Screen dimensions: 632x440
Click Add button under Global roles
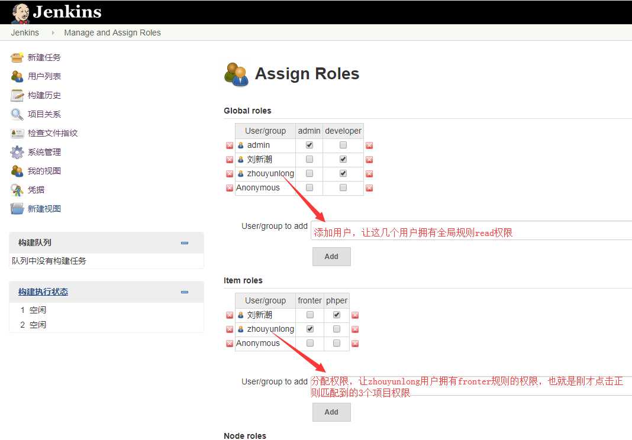tap(331, 256)
